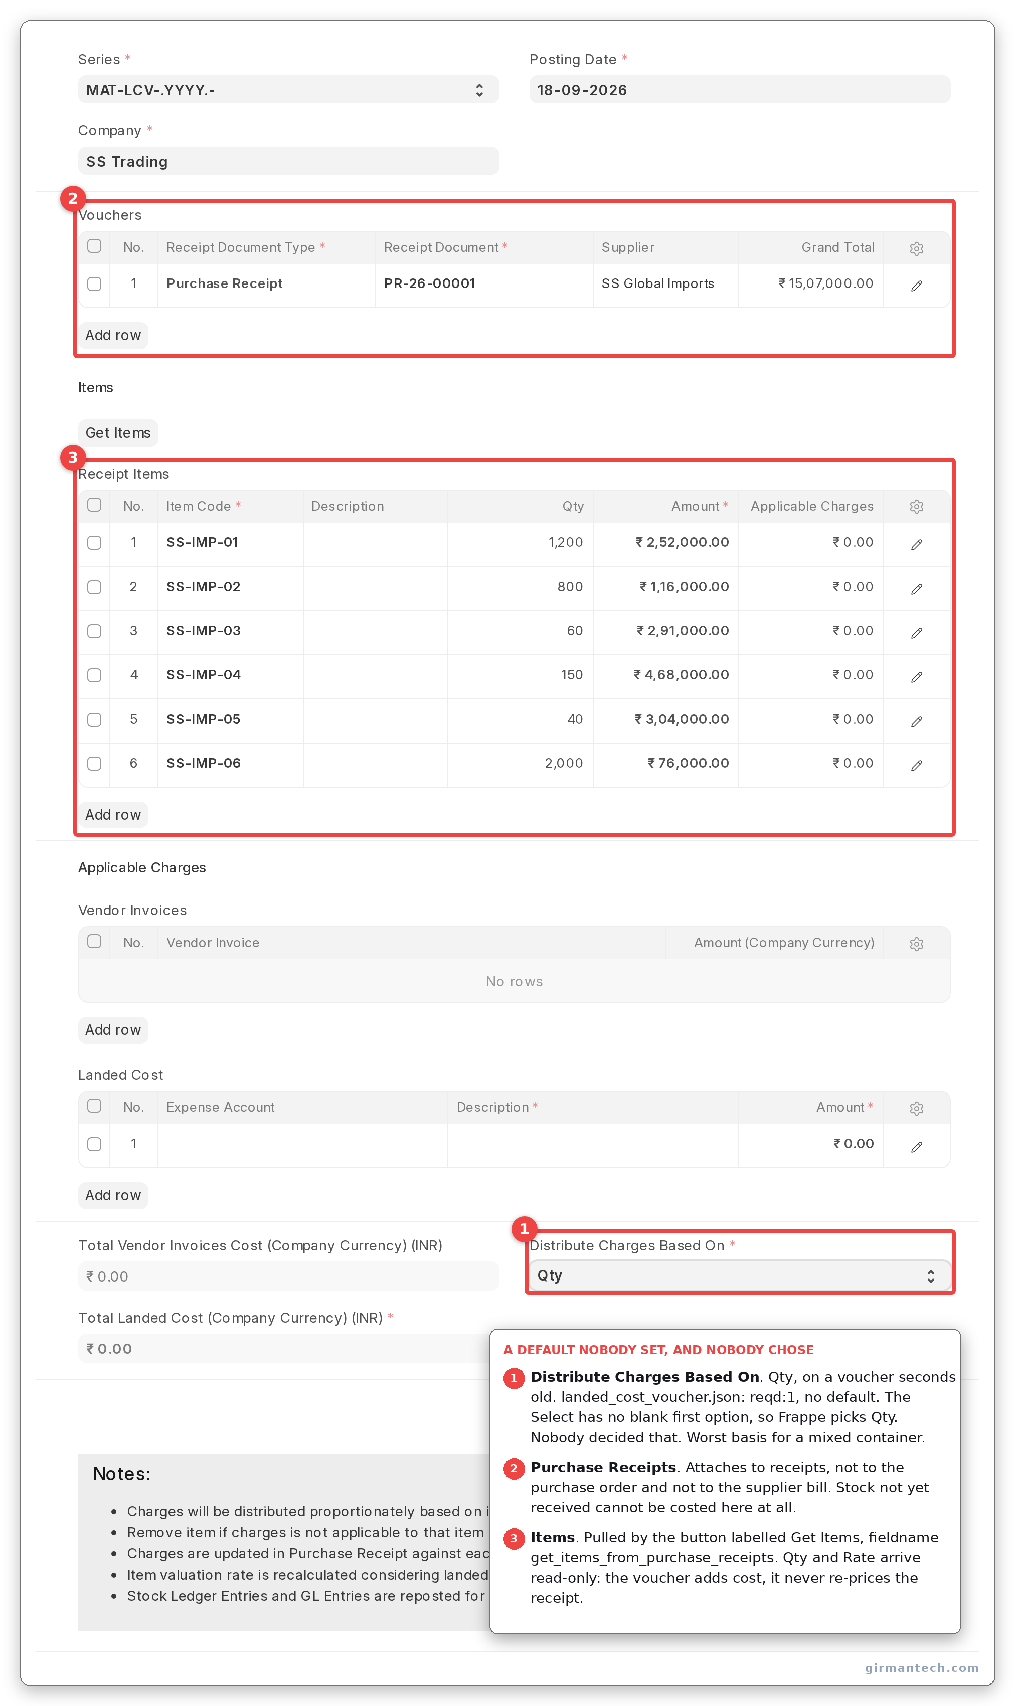Click Add row under Vendor Invoices
Image resolution: width=1015 pixels, height=1706 pixels.
113,1029
